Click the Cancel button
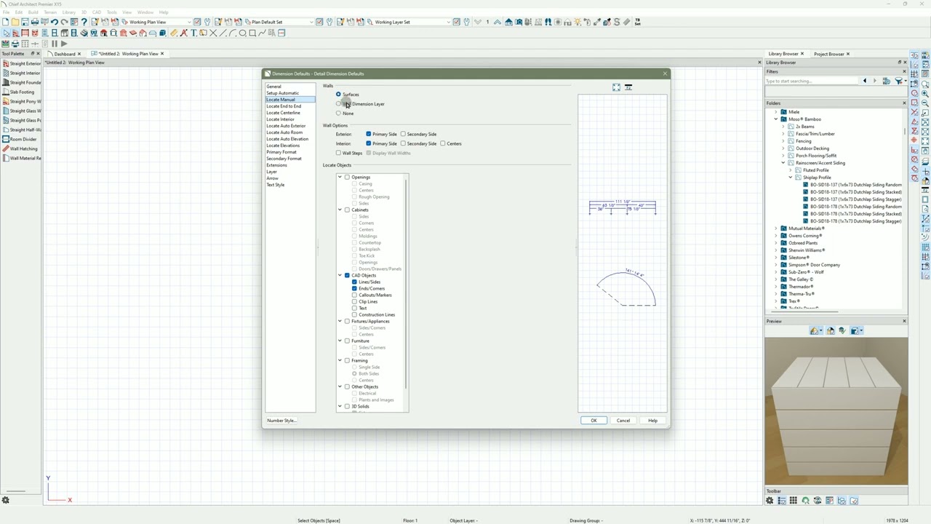The width and height of the screenshot is (931, 524). pos(623,421)
